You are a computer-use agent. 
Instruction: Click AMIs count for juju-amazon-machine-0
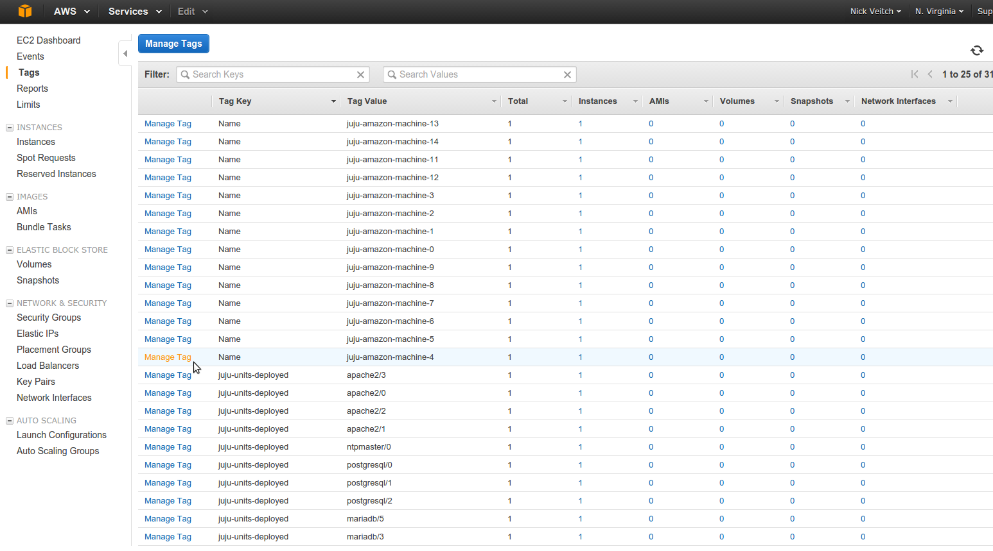click(651, 250)
